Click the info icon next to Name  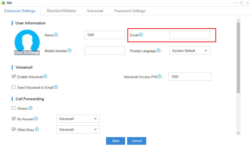[56, 35]
